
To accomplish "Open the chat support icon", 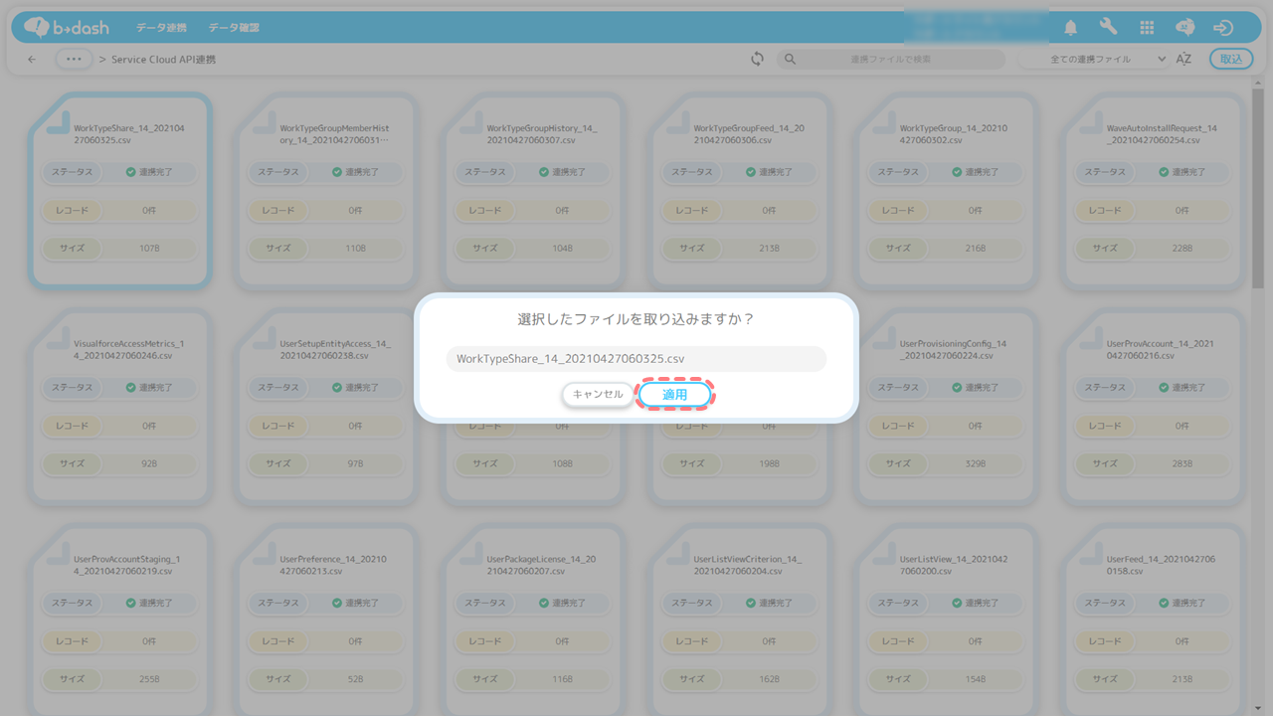I will pos(1185,28).
